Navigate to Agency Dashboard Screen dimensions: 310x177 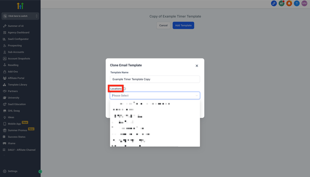pyautogui.click(x=19, y=33)
